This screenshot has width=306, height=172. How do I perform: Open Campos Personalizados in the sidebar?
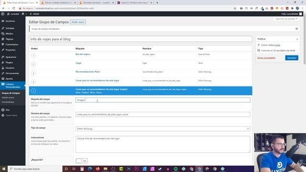(x=13, y=86)
